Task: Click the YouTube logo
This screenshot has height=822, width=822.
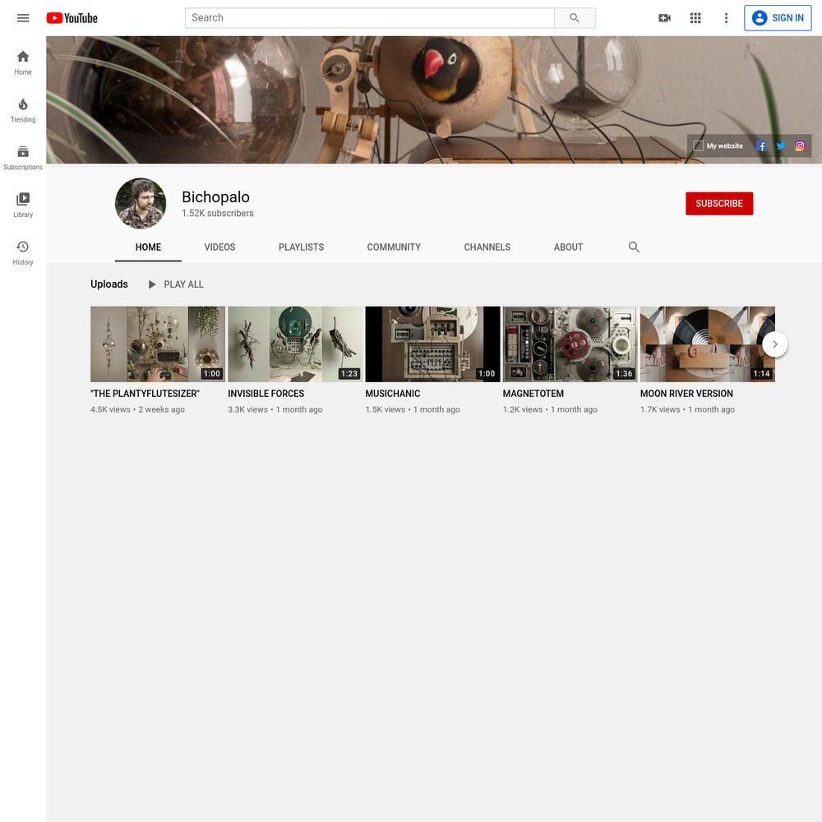Action: click(x=72, y=18)
